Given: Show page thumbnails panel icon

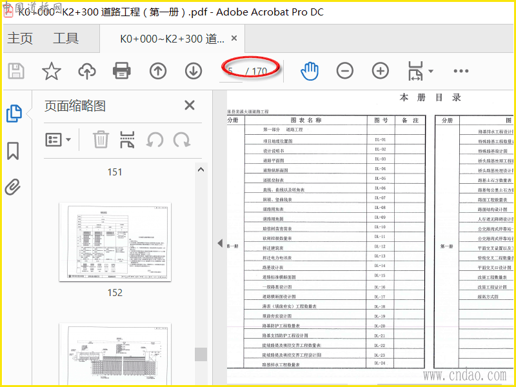Looking at the screenshot, I should (14, 114).
